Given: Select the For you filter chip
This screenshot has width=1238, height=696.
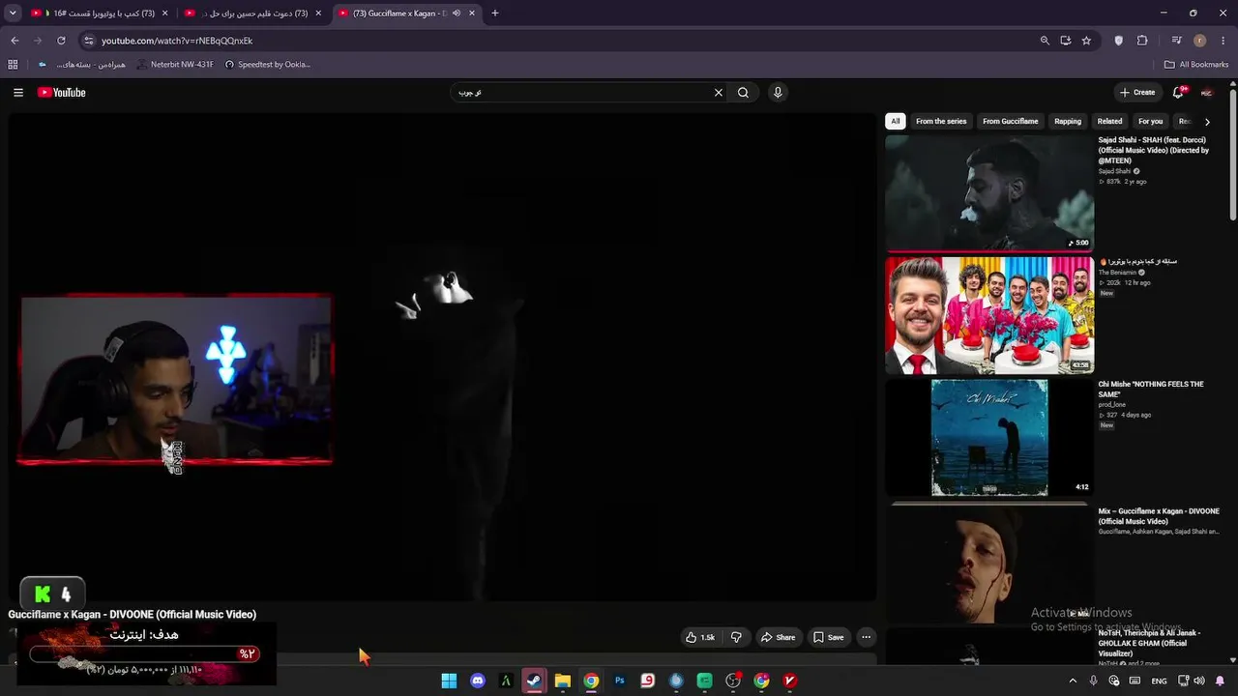Looking at the screenshot, I should [x=1151, y=122].
